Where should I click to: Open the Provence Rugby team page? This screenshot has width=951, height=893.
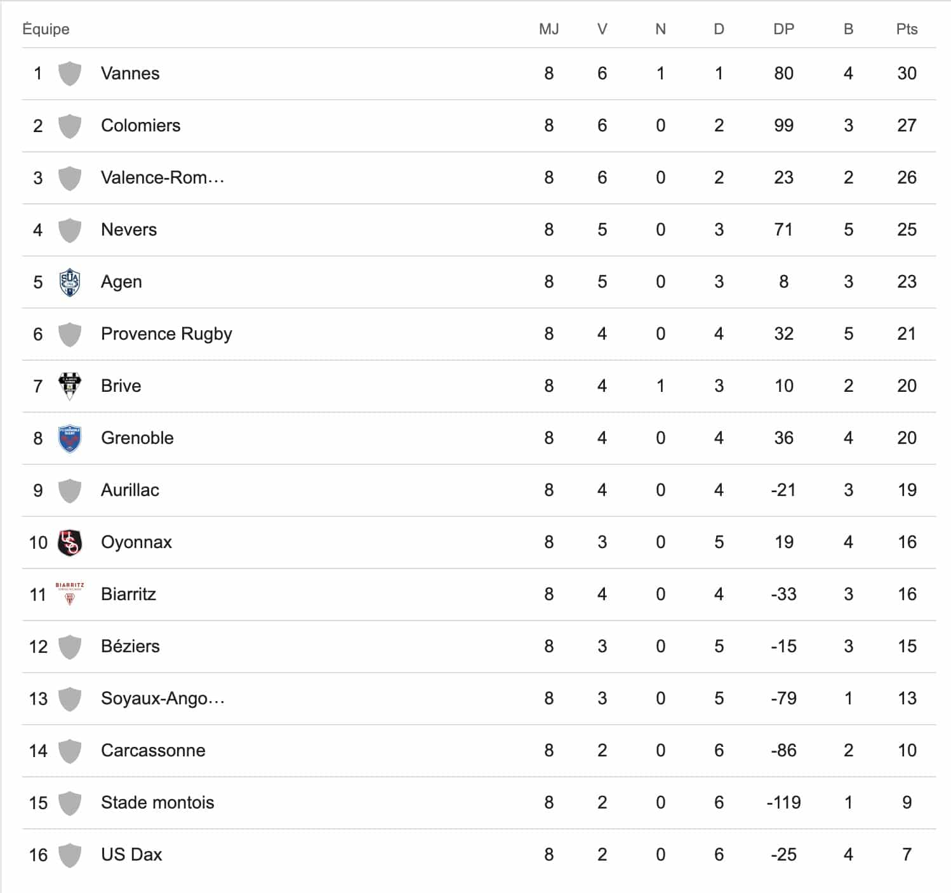(166, 334)
